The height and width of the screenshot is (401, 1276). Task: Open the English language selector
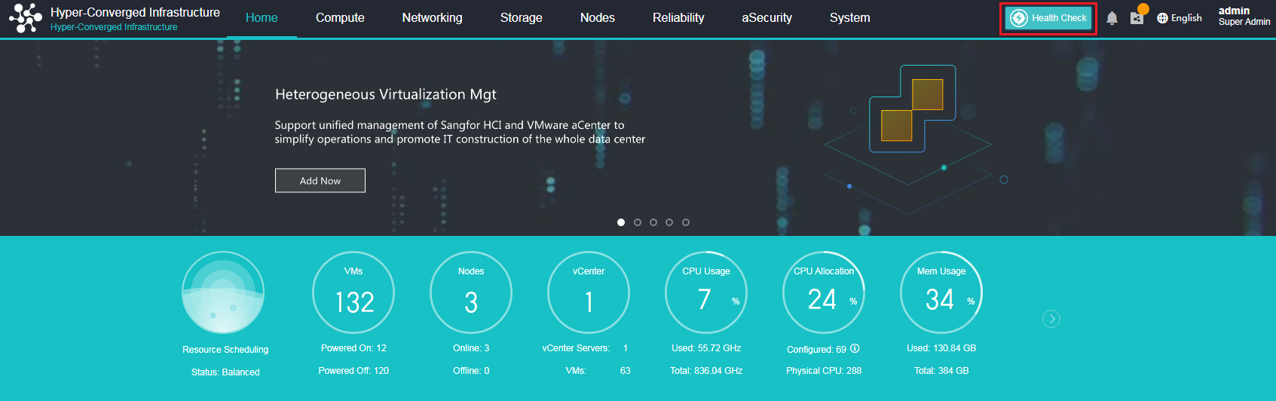click(1180, 18)
